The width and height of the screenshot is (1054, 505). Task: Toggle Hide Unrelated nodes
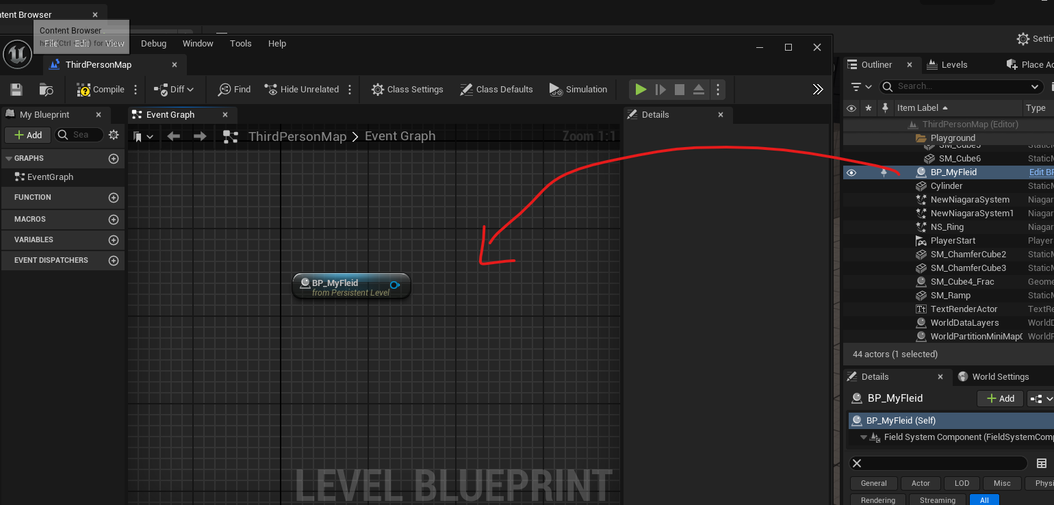pos(301,90)
